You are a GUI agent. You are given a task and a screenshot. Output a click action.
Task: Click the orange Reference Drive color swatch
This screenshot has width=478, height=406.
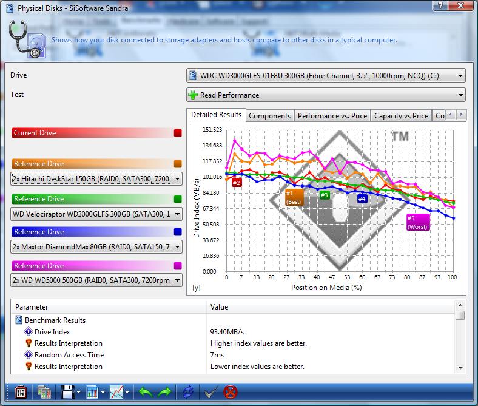click(178, 164)
